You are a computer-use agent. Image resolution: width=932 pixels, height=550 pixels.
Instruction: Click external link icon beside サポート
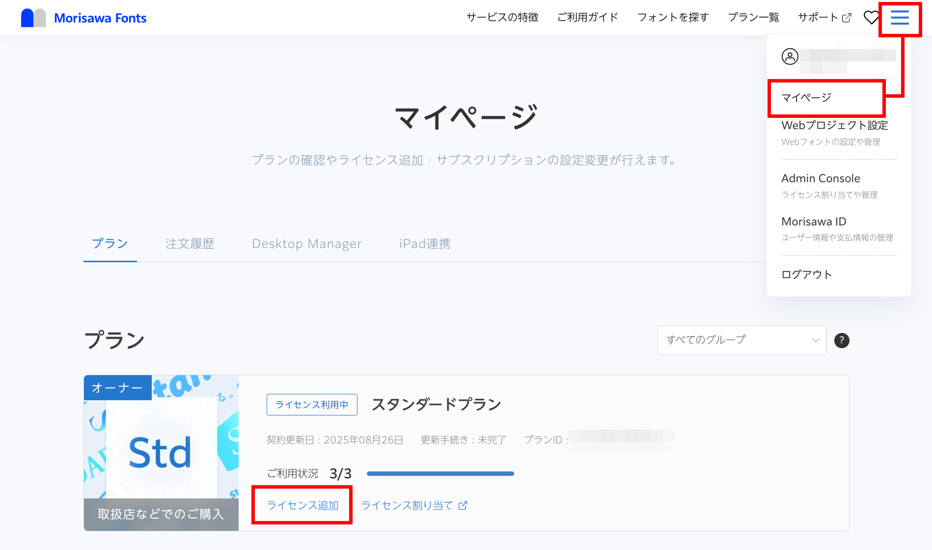point(847,18)
